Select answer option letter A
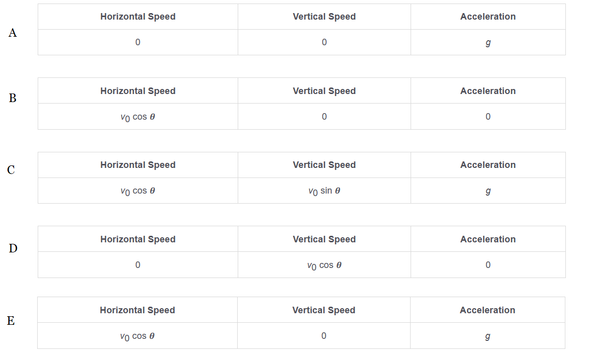 [x=13, y=33]
